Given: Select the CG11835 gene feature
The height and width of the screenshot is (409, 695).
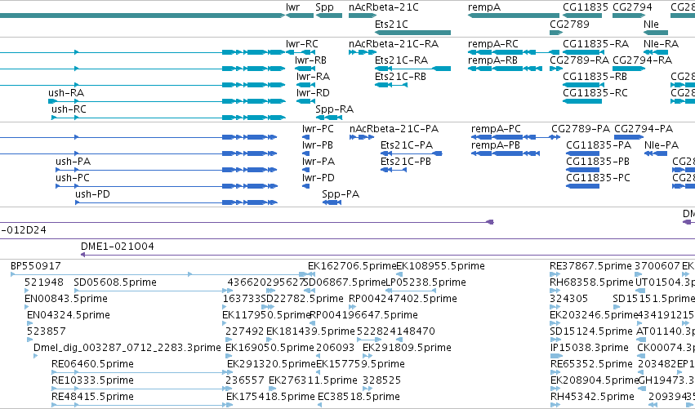Looking at the screenshot, I should coord(582,16).
